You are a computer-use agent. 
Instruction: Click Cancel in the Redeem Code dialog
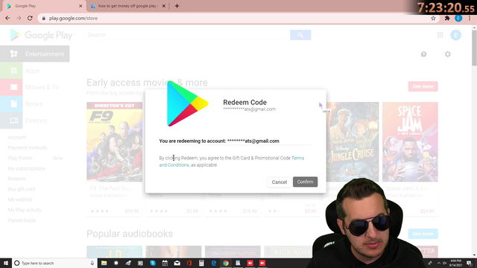(279, 182)
